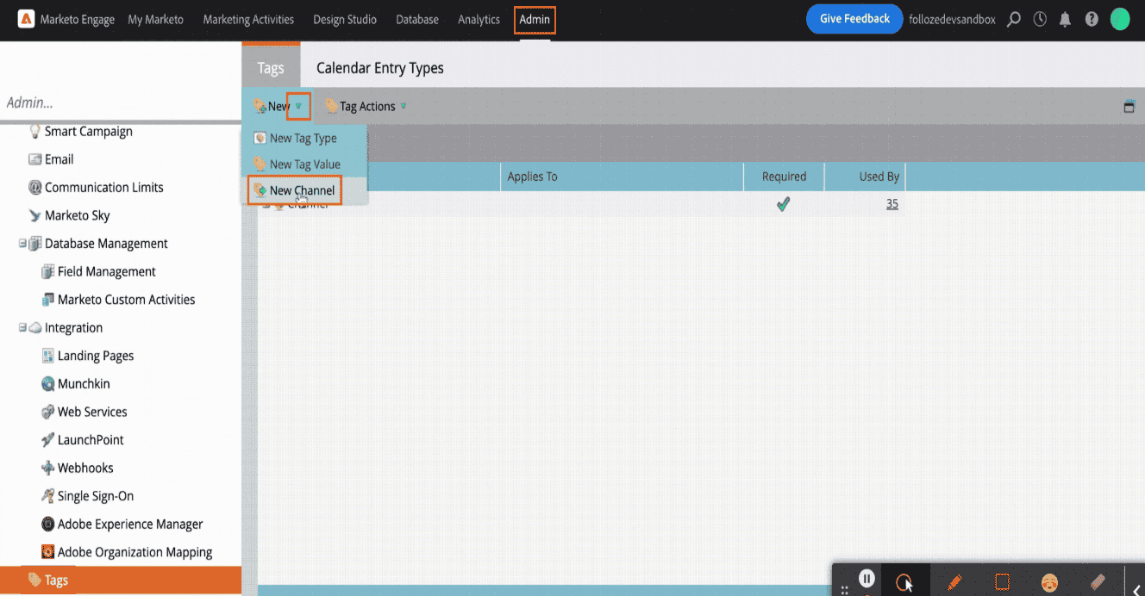
Task: Click the Give Feedback button
Action: (854, 19)
